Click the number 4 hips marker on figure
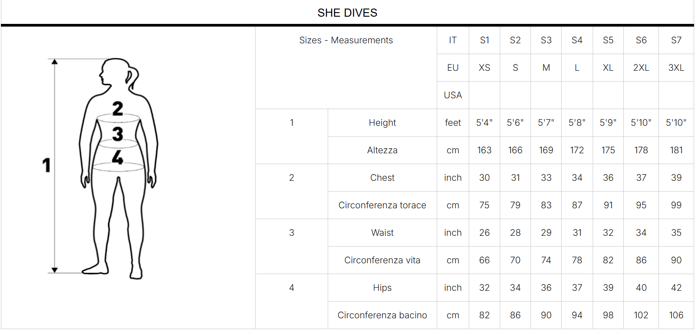The width and height of the screenshot is (695, 330). tap(118, 157)
